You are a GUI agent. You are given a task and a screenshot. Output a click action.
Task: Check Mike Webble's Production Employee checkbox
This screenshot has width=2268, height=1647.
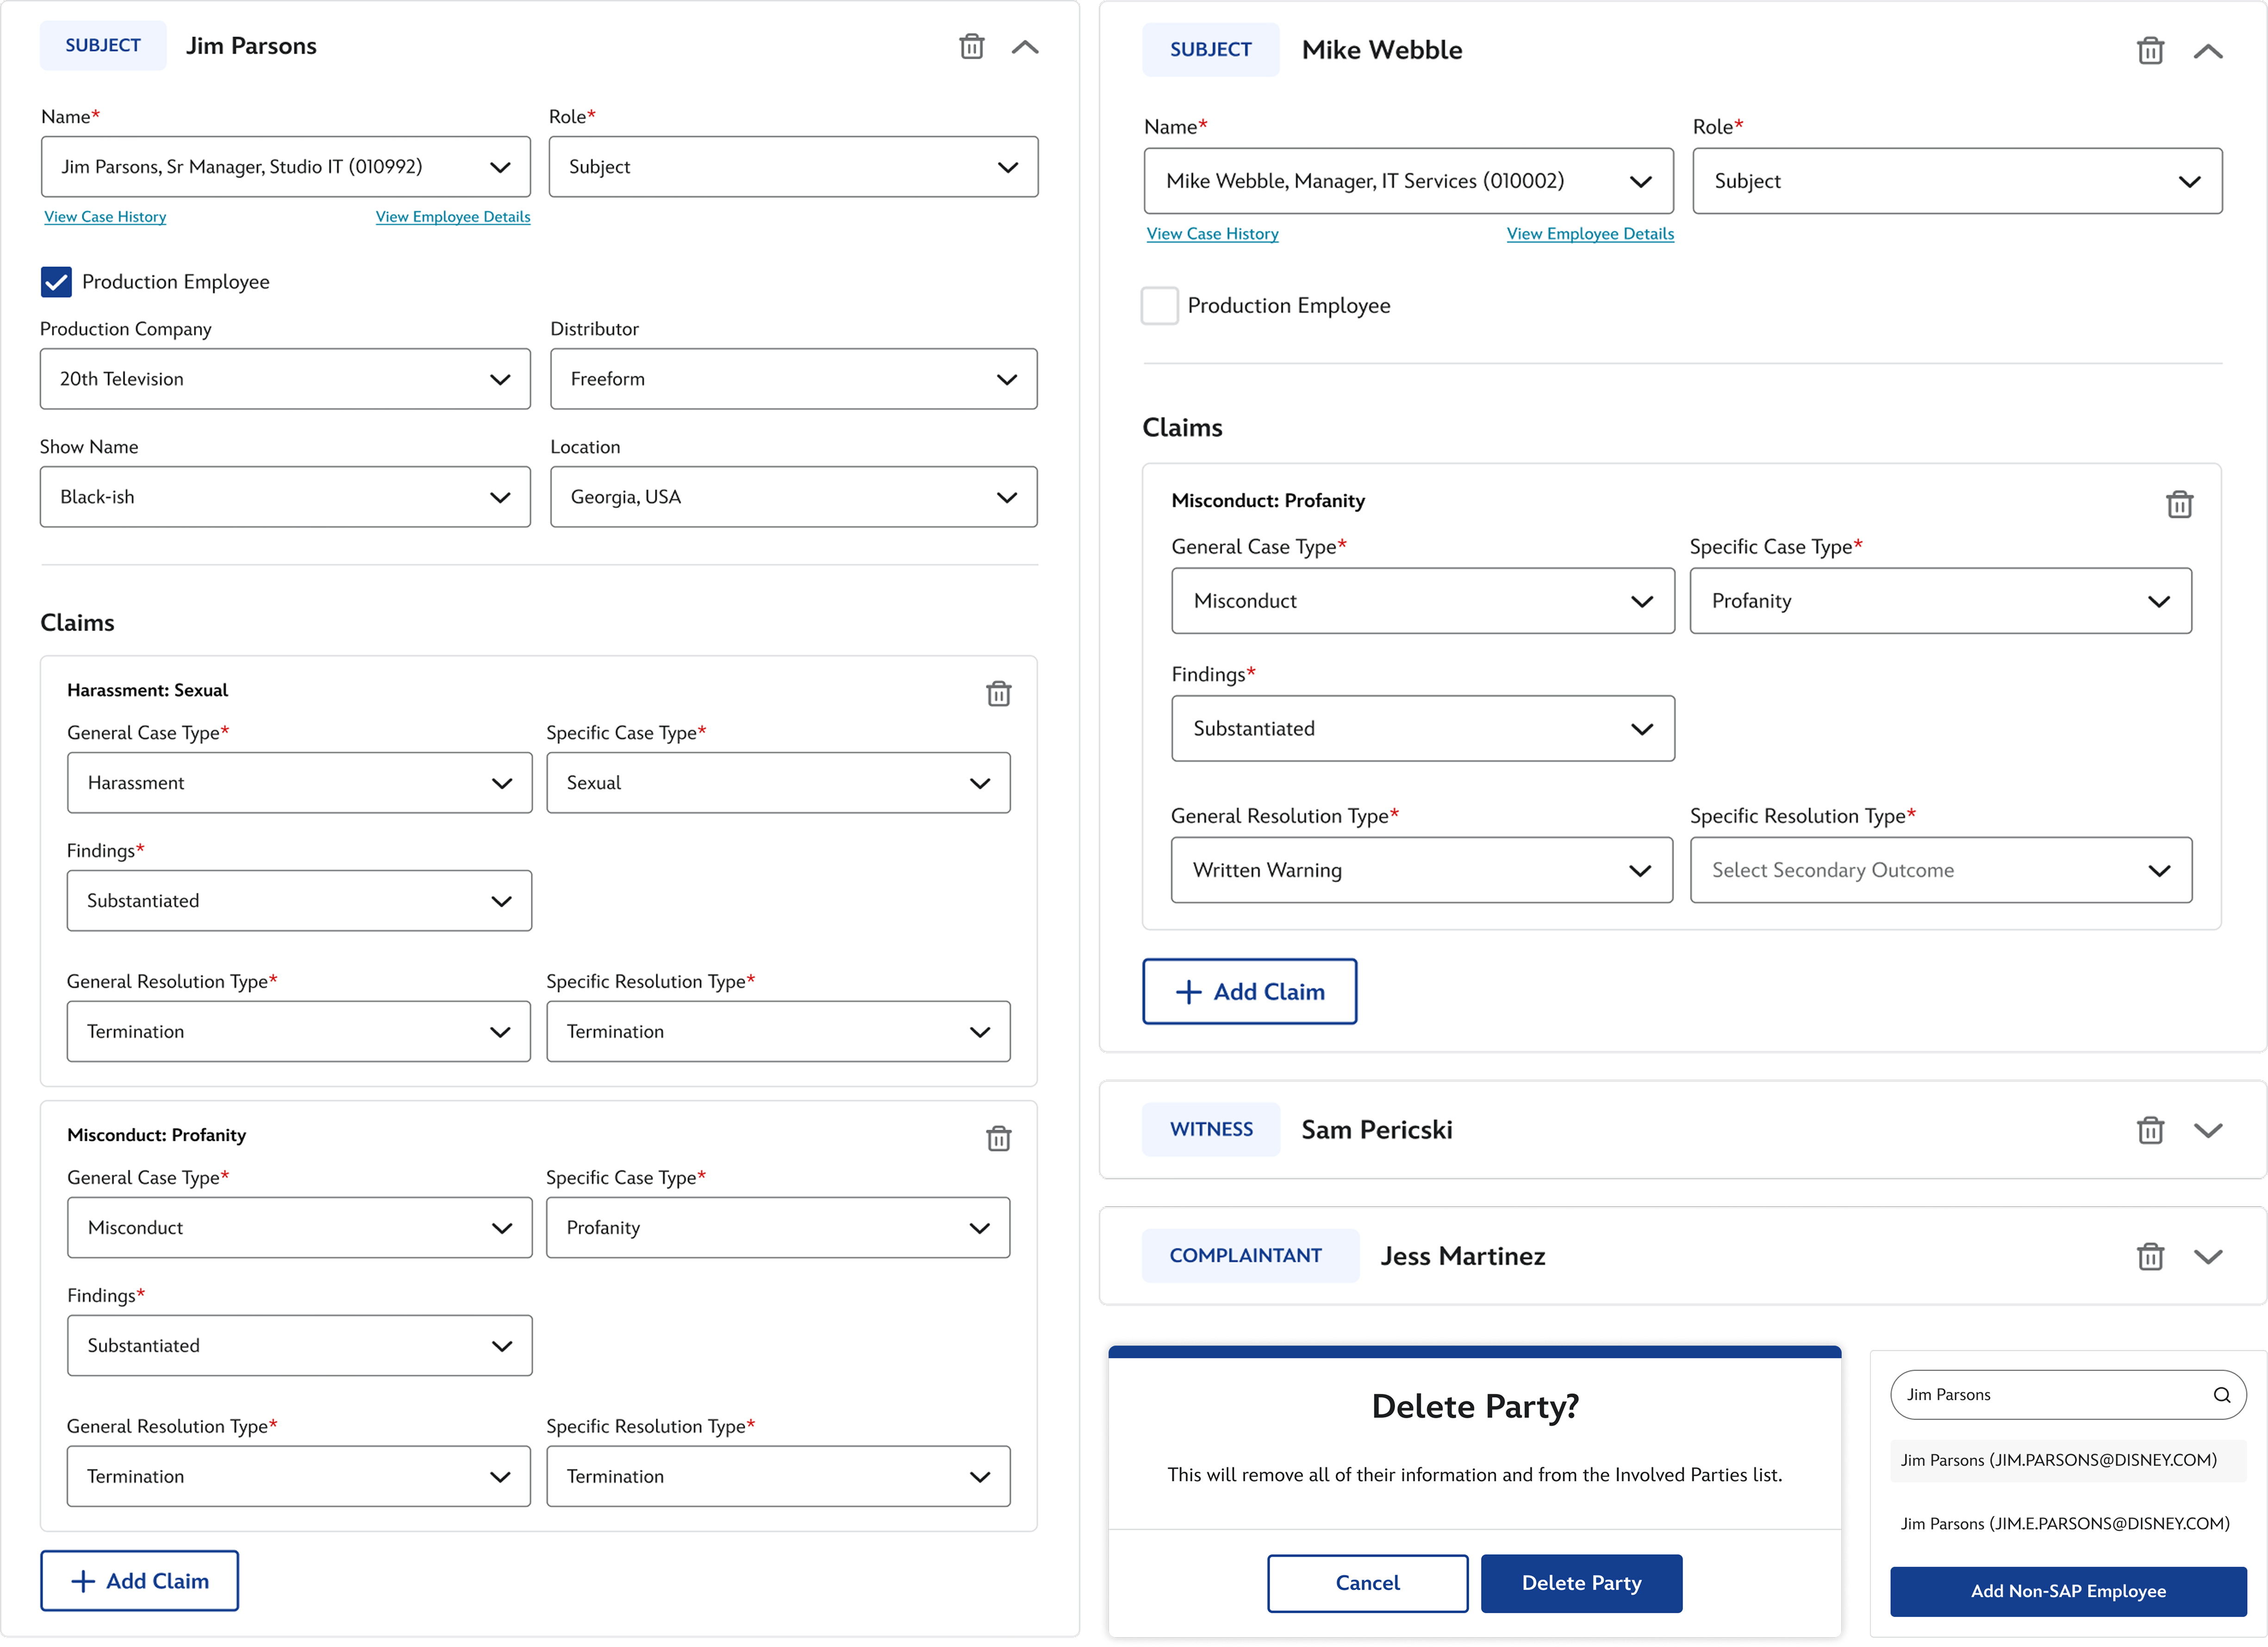(x=1159, y=306)
